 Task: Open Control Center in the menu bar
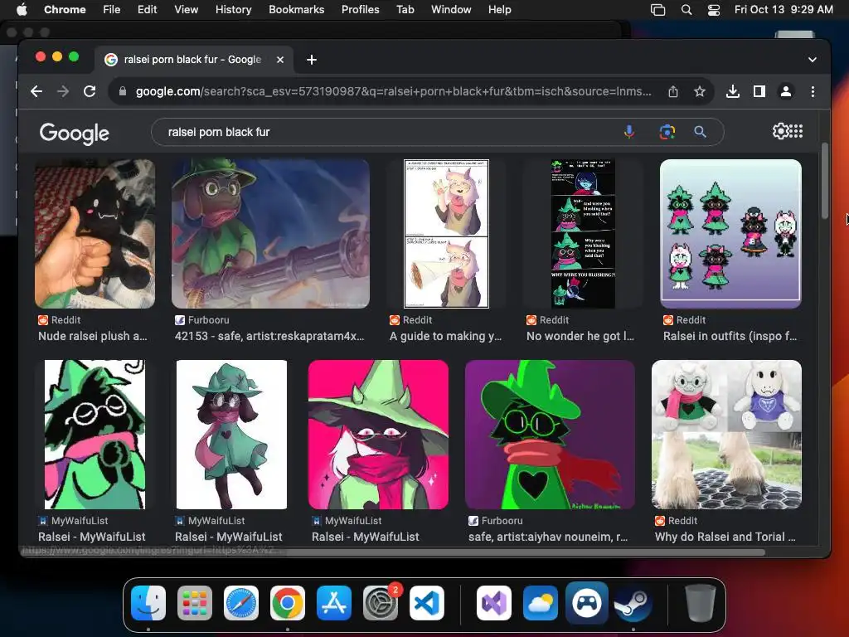[714, 10]
